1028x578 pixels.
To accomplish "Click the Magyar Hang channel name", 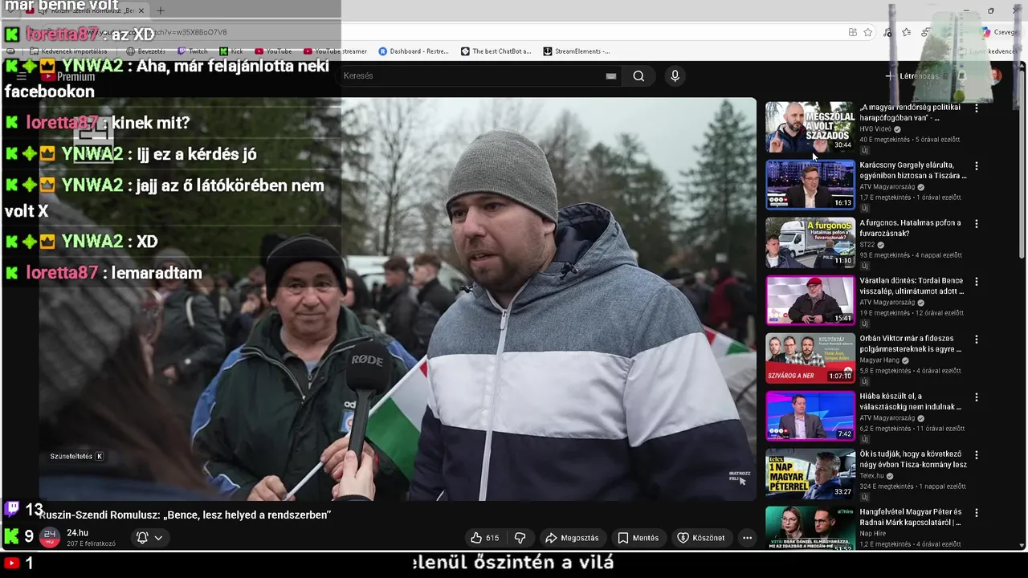I will (879, 360).
